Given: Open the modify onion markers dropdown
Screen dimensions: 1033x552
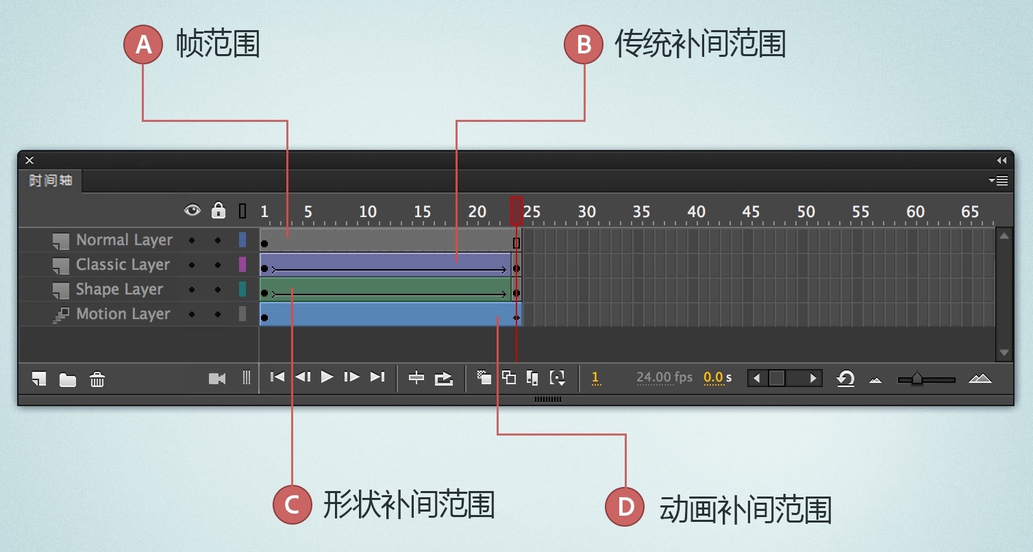Looking at the screenshot, I should tap(558, 377).
